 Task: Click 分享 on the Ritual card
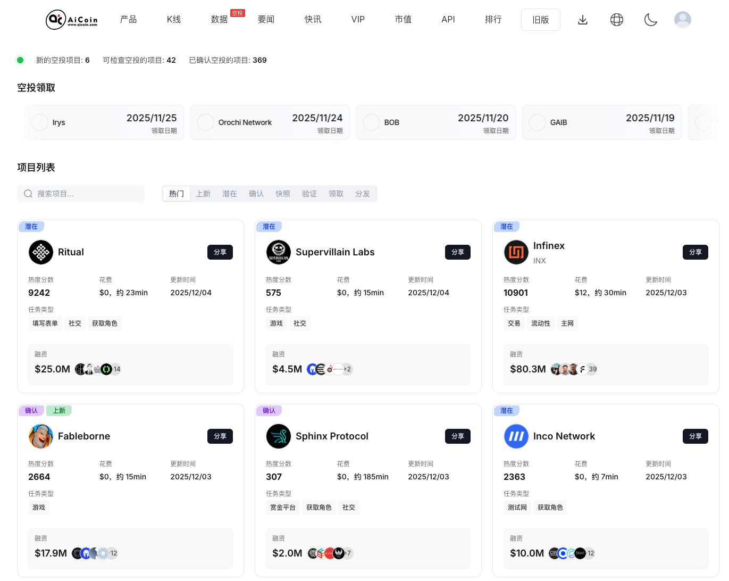point(220,252)
